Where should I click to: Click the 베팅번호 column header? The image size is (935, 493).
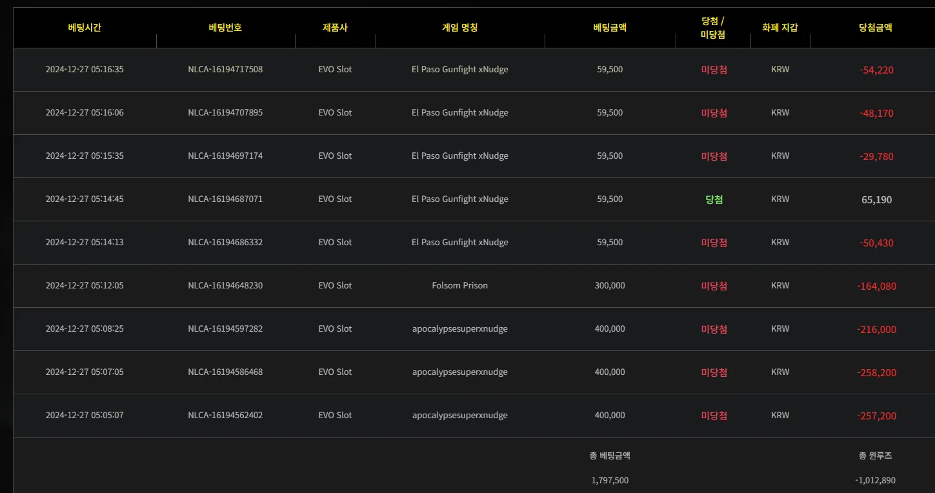[x=225, y=28]
